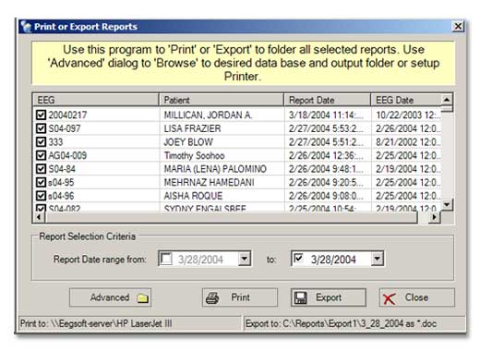Select patient AISHA ROQUE
480x351 pixels.
(193, 196)
